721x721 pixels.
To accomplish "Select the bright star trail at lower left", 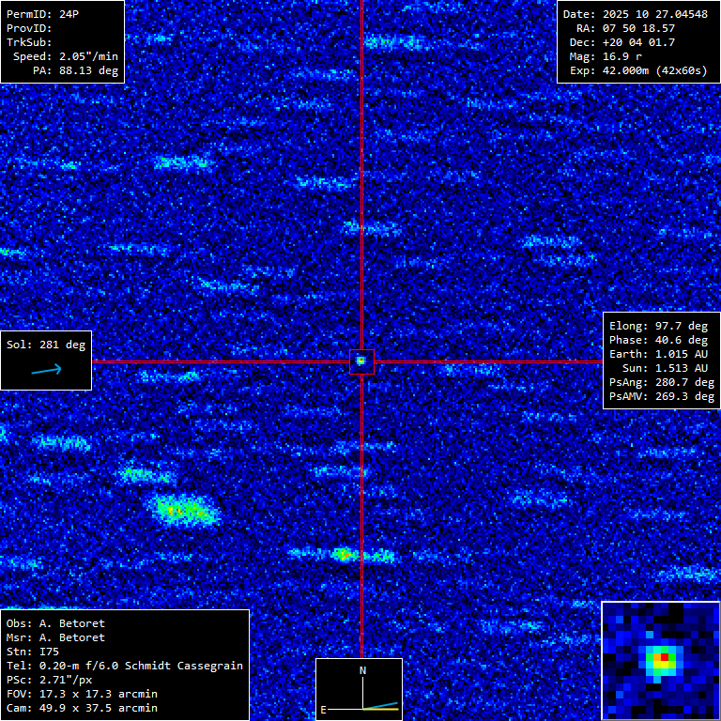I will pyautogui.click(x=185, y=511).
